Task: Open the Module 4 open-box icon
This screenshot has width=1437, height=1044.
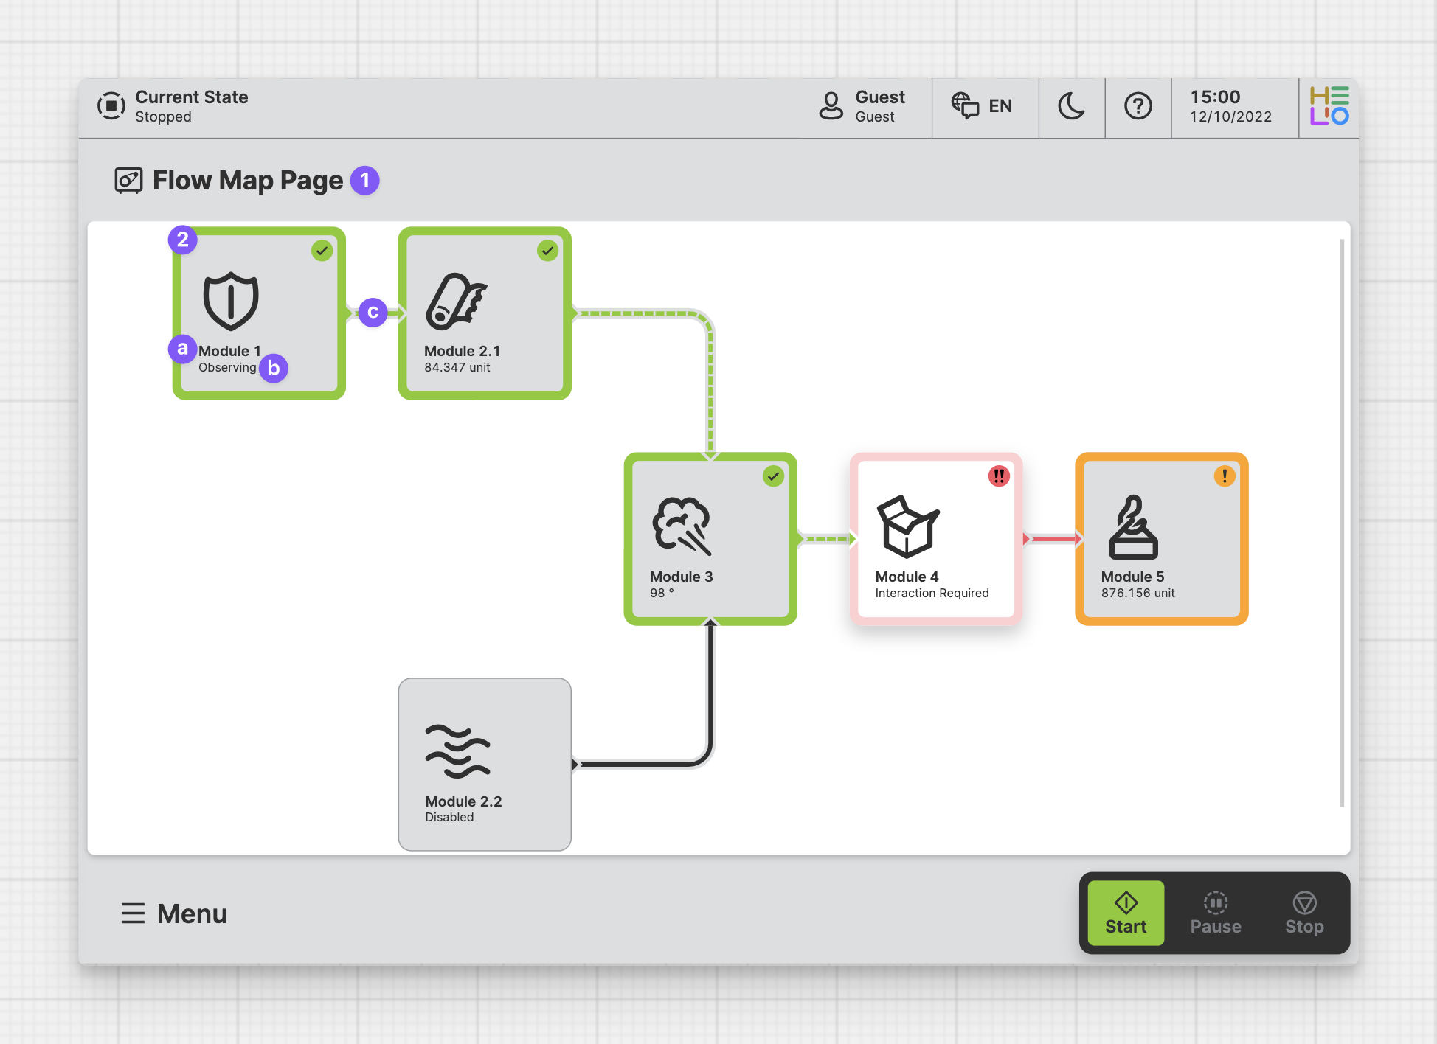Action: tap(907, 526)
